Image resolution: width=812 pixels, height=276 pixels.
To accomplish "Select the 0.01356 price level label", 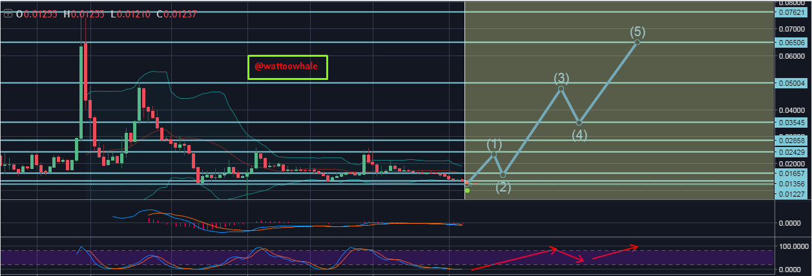I will (792, 184).
